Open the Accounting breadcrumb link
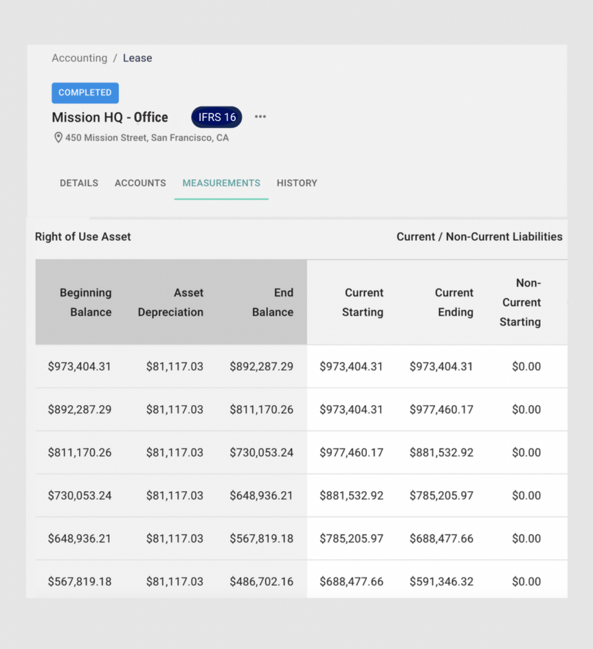The image size is (593, 649). (79, 58)
